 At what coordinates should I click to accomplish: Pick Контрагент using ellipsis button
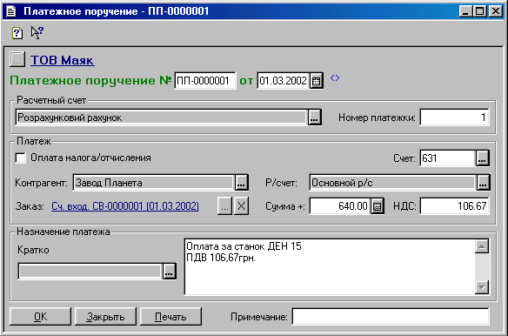(x=241, y=183)
